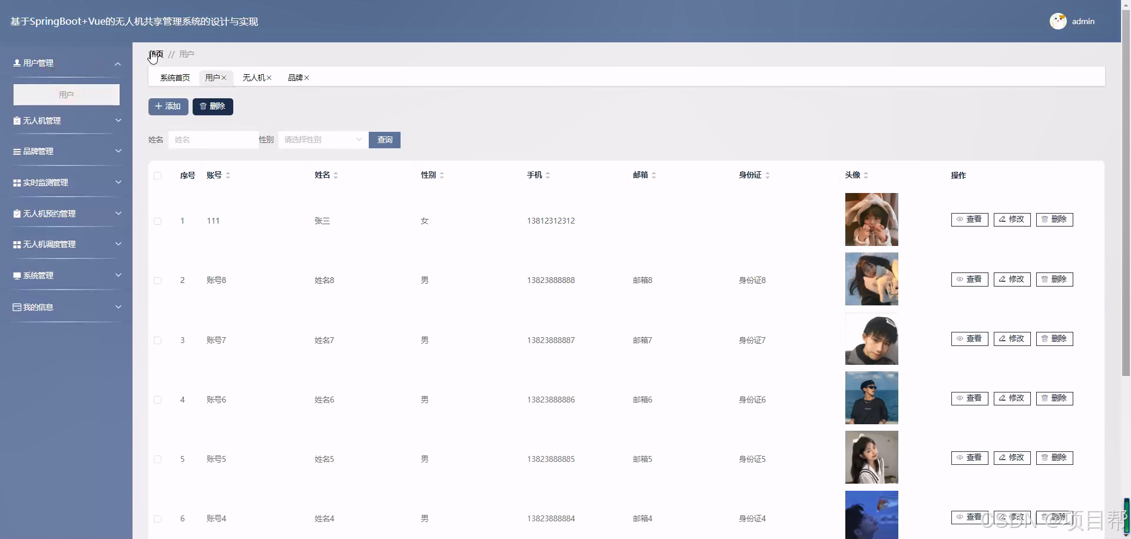This screenshot has height=539, width=1131.
Task: Click the 查询 search button
Action: click(x=385, y=140)
